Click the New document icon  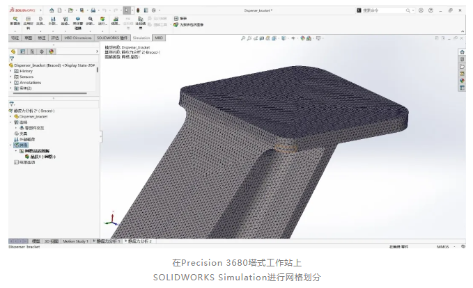click(x=60, y=10)
